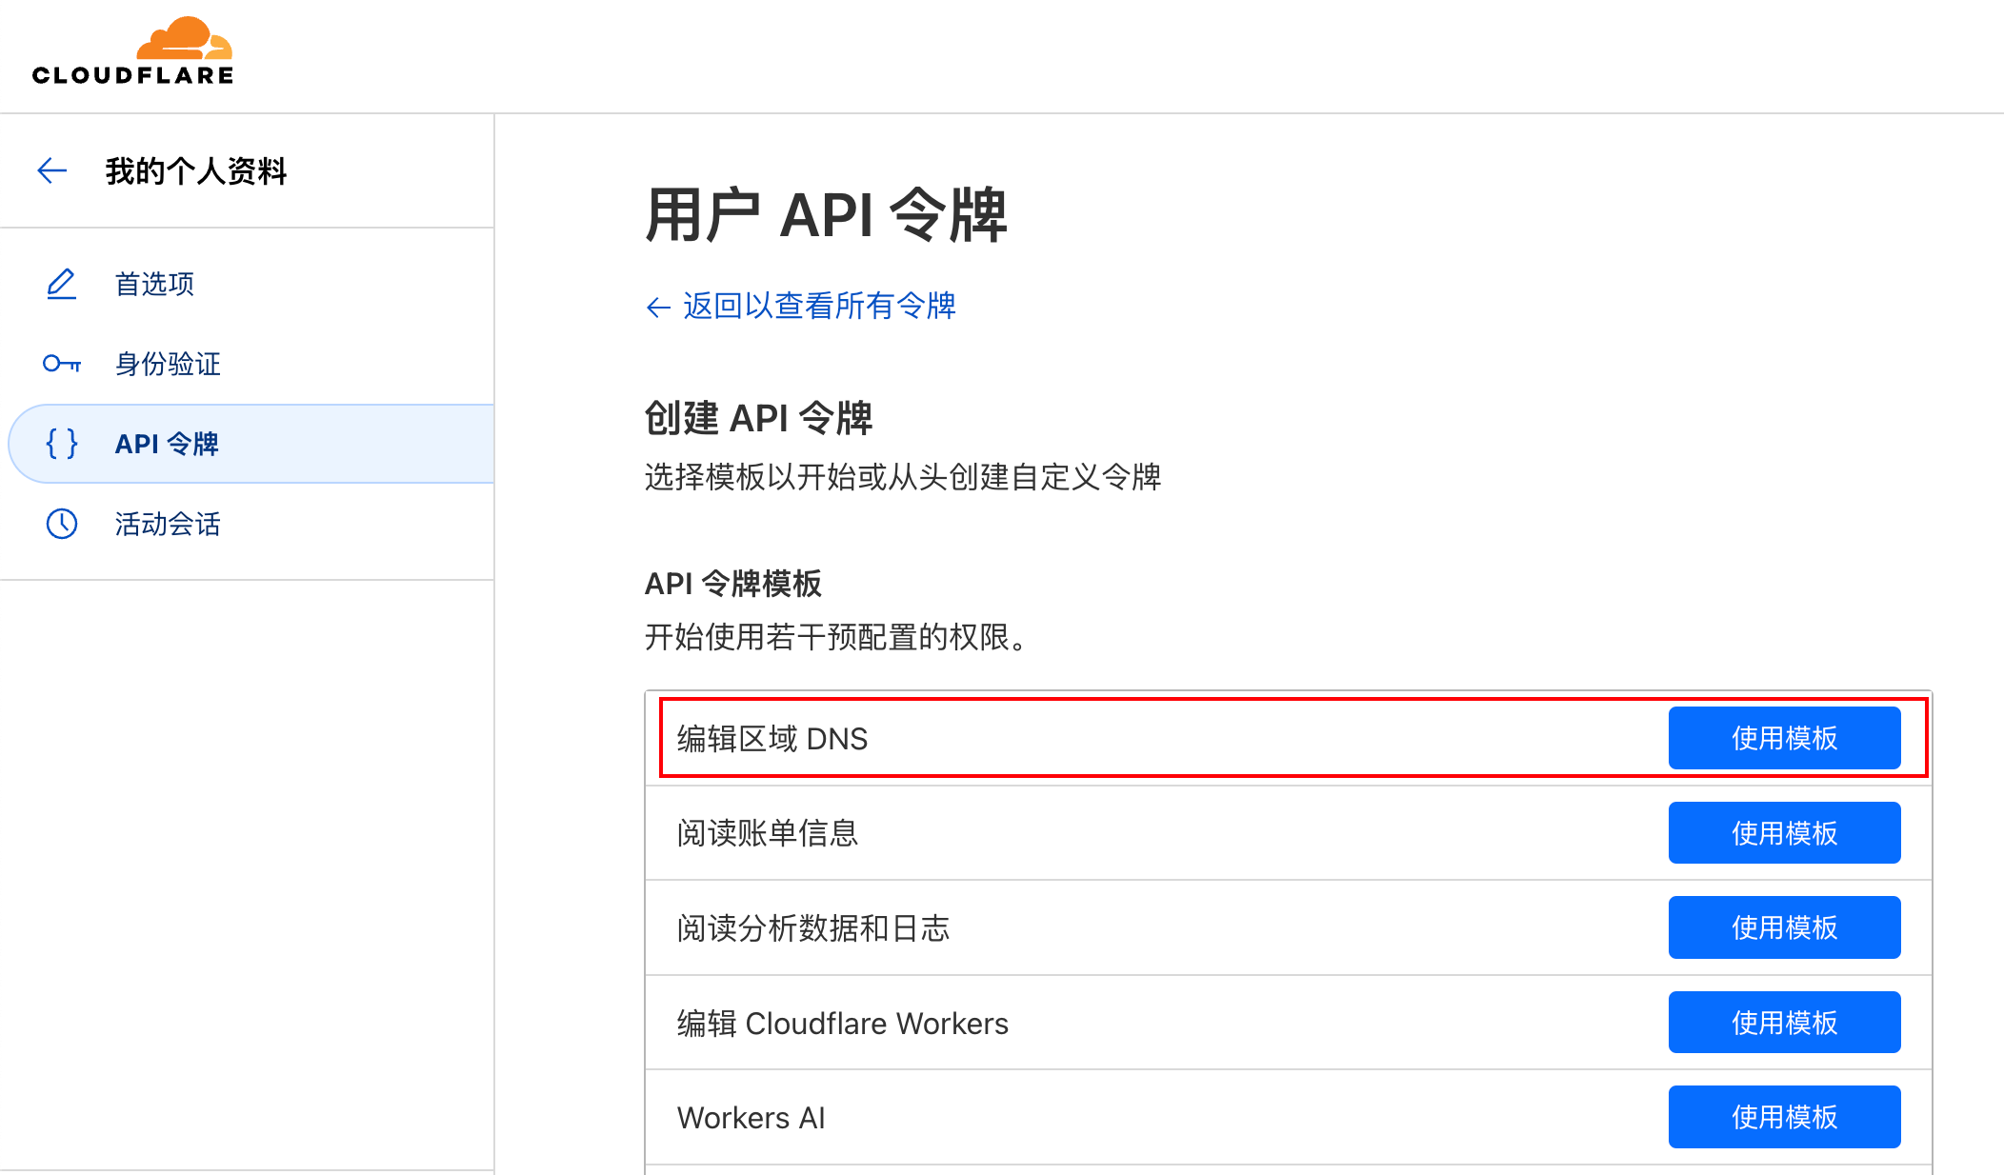Go back via 我的个人资料 heading

(196, 171)
